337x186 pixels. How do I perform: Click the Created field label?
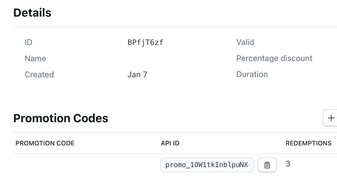click(39, 74)
